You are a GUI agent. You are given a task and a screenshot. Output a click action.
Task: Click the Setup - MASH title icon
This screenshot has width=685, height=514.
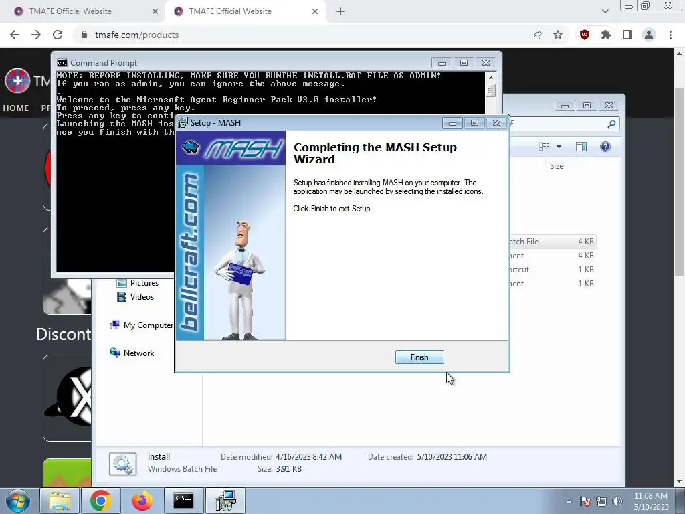pos(183,123)
